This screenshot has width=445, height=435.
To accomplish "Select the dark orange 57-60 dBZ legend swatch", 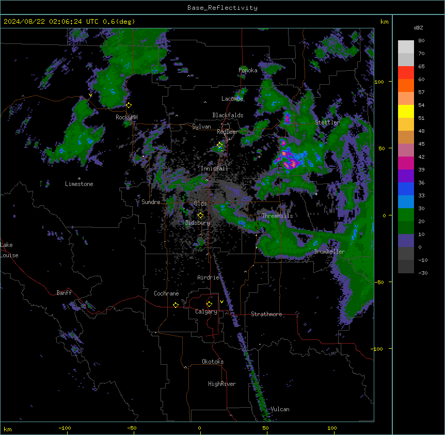I will click(x=406, y=85).
